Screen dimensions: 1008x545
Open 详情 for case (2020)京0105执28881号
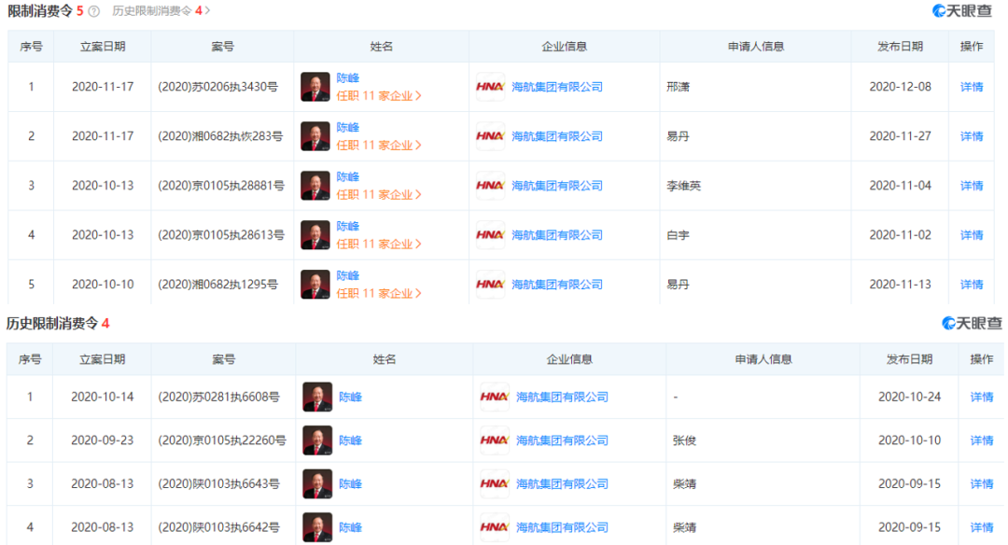(x=972, y=186)
